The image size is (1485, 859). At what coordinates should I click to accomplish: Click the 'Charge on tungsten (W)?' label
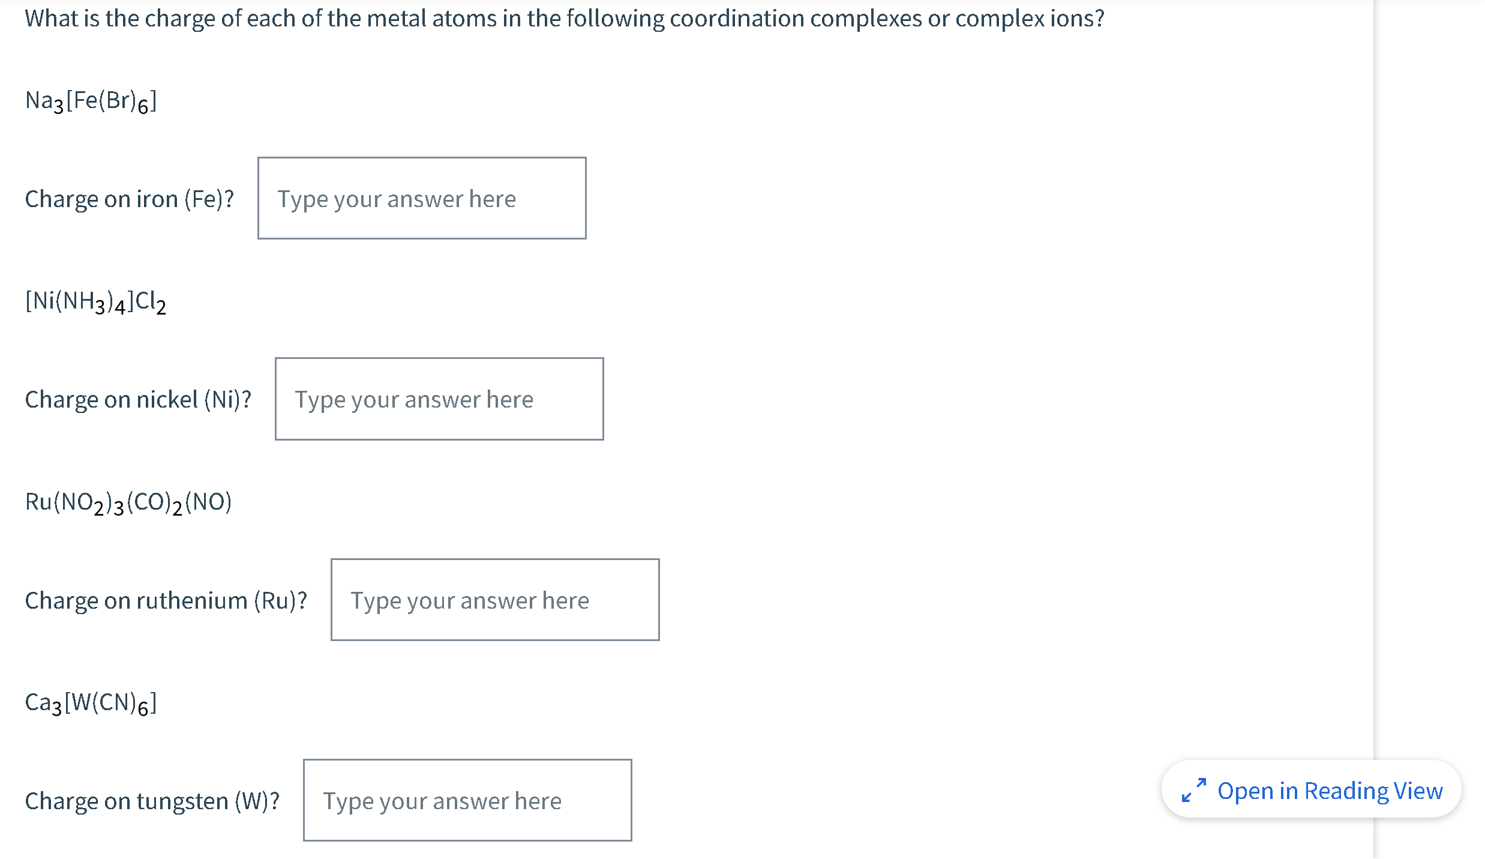click(152, 801)
